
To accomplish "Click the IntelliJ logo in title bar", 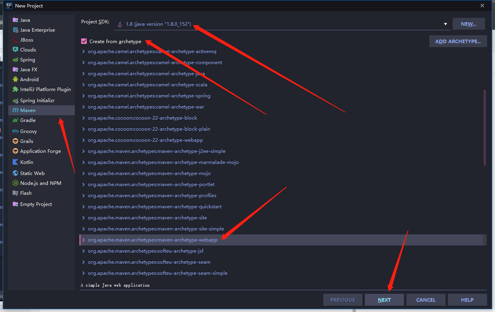I will coord(9,6).
